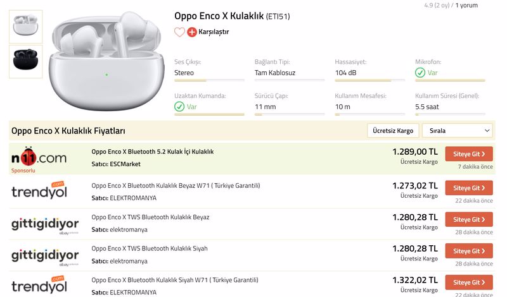
Task: Click the red plus Karşılaştır icon
Action: 192,32
